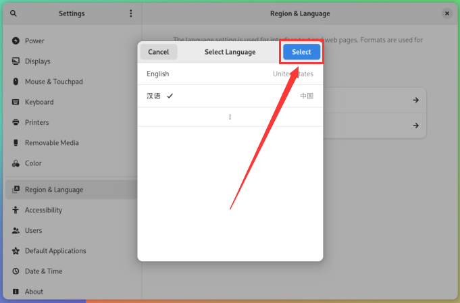
Task: Open Default Applications settings panel
Action: pos(55,251)
